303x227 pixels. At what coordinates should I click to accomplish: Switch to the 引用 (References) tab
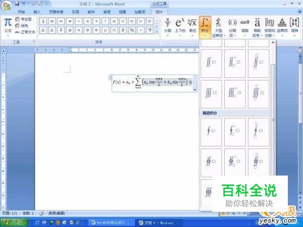pyautogui.click(x=75, y=12)
